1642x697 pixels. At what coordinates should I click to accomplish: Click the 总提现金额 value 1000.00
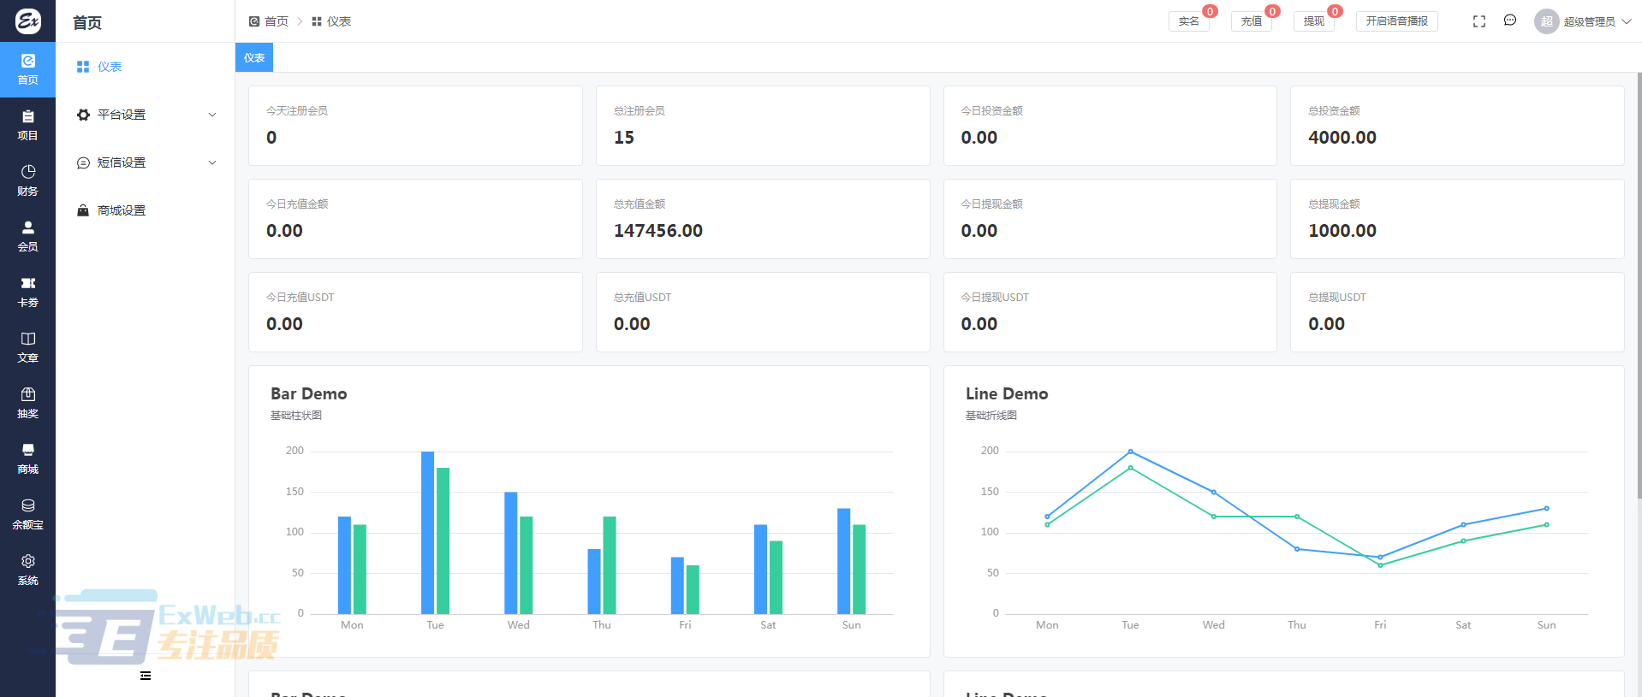(x=1342, y=231)
